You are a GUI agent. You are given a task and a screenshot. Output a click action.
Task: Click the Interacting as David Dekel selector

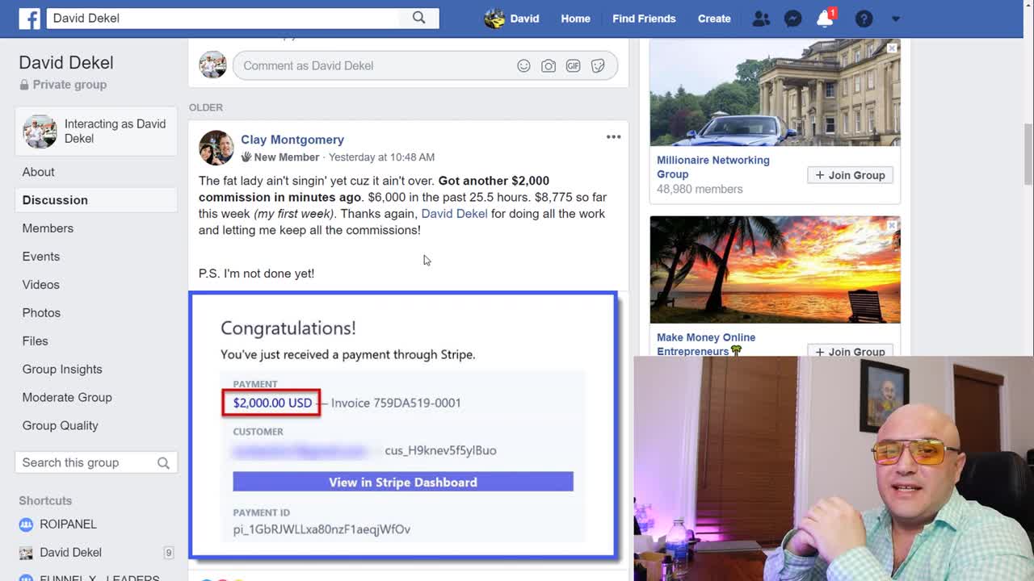[96, 132]
